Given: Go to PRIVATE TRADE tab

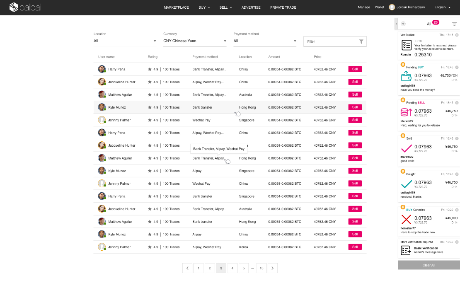Looking at the screenshot, I should coord(283,7).
